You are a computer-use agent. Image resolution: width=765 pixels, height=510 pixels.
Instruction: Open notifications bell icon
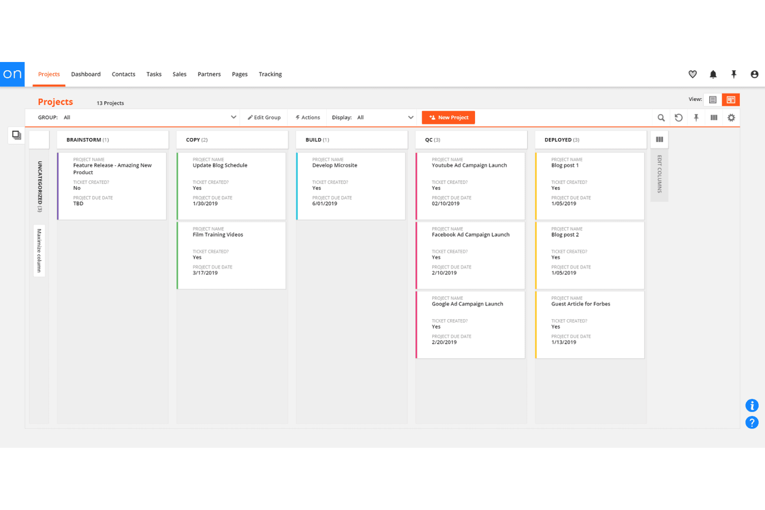click(713, 74)
